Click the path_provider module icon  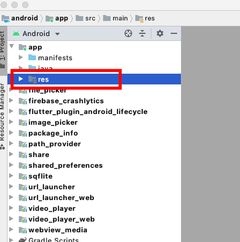point(23,144)
